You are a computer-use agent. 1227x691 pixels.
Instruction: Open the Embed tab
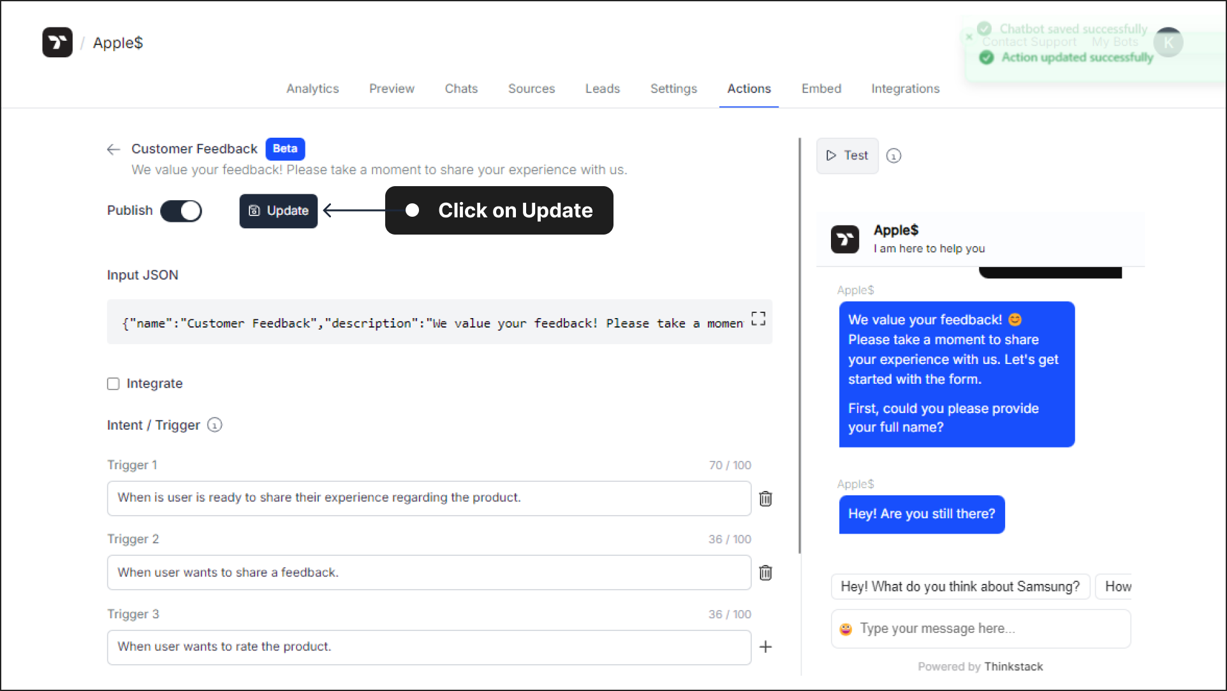click(821, 89)
